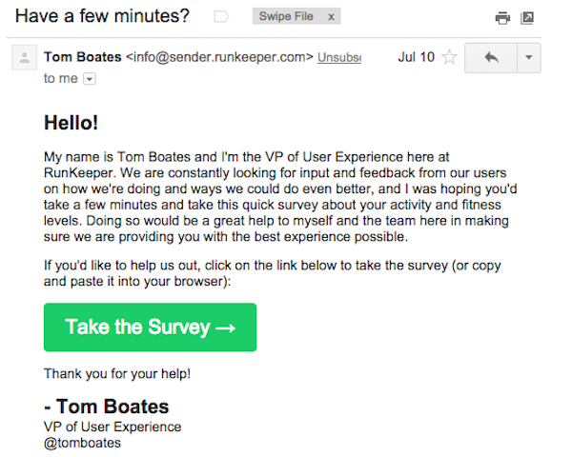Screen dimensions: 572x457
Task: Remove the Swipe File label with x
Action: coord(331,17)
